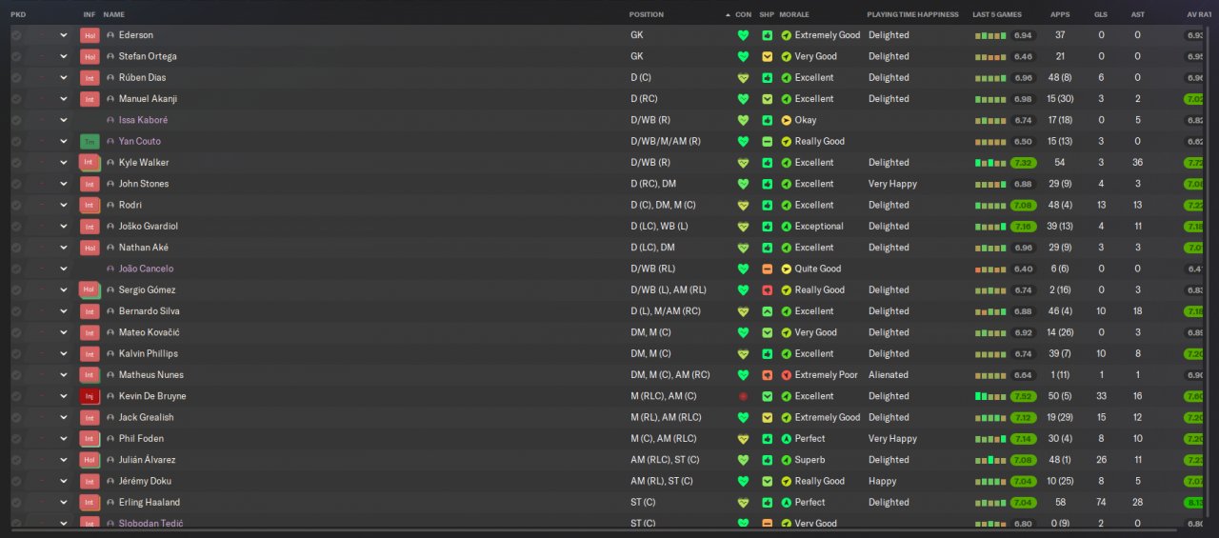Open Kevin De Bruyne's player profile link
The height and width of the screenshot is (538, 1219).
click(152, 396)
